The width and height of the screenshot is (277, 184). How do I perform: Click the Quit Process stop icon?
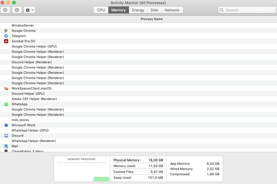point(5,10)
